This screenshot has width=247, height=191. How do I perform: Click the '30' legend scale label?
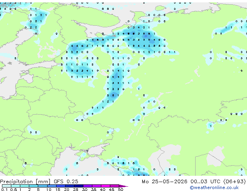[x=85, y=189]
